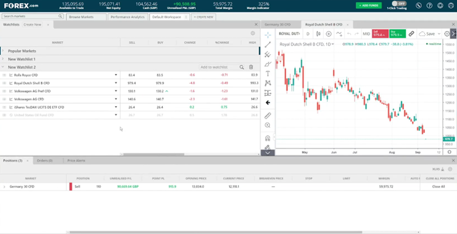Open the help question mark icon
Image resolution: width=457 pixels, height=234 pixels.
click(x=429, y=5)
